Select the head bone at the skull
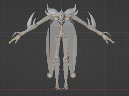This screenshot has height=96, width=129. [62, 15]
